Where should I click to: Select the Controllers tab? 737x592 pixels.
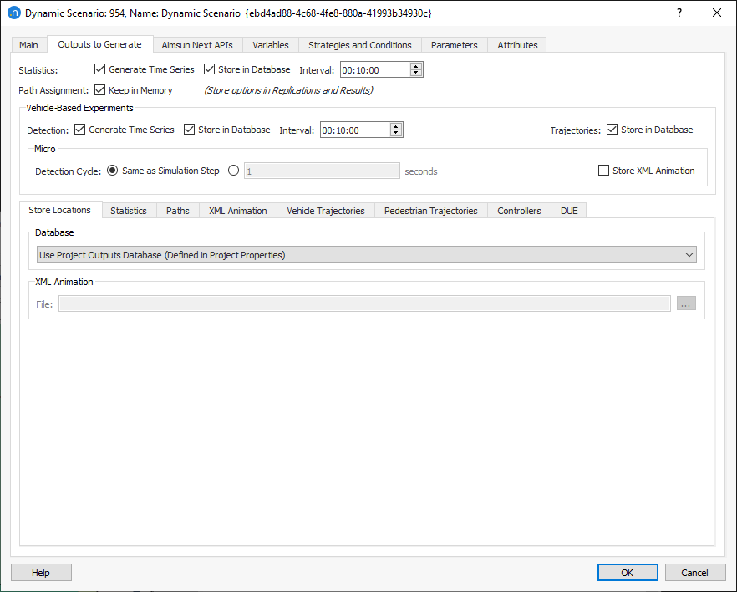pos(519,211)
